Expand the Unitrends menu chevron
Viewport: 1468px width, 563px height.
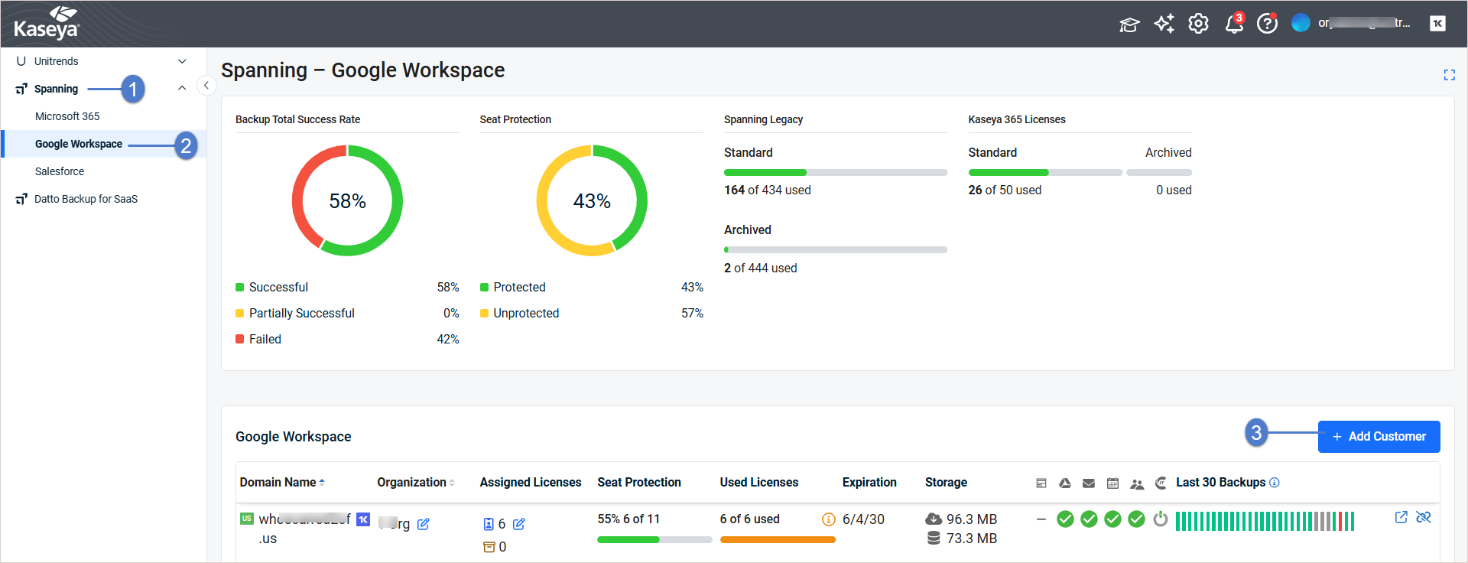click(182, 61)
